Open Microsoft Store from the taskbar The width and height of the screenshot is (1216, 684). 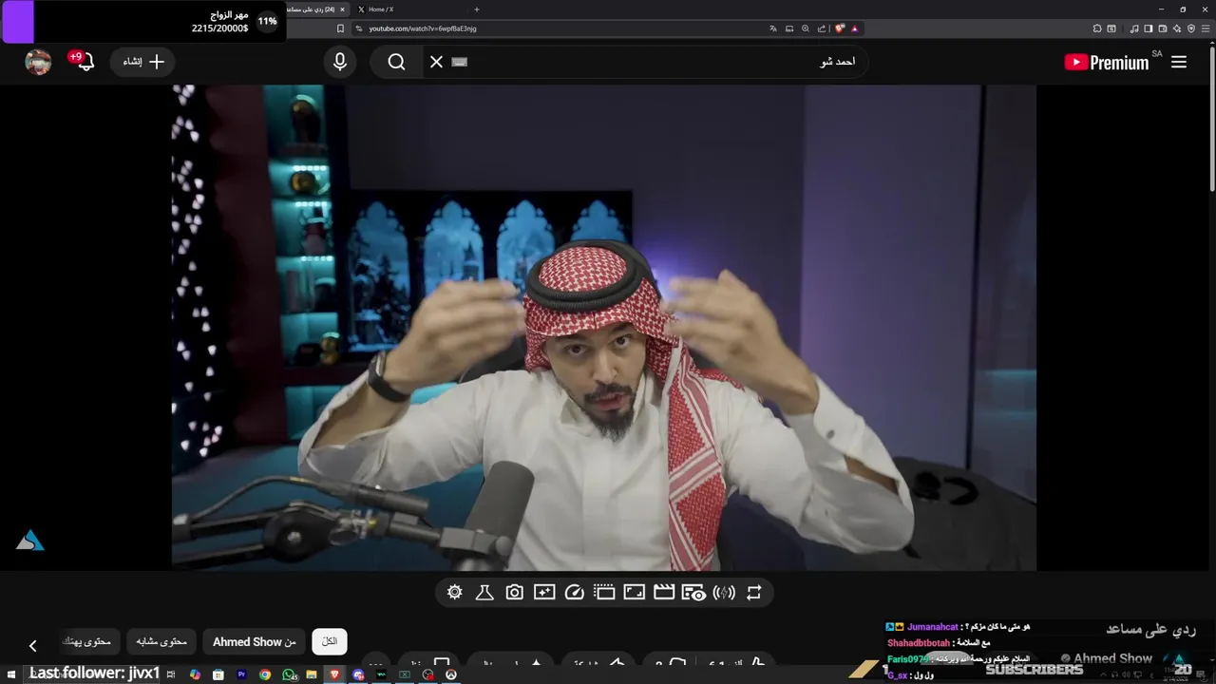coord(218,674)
